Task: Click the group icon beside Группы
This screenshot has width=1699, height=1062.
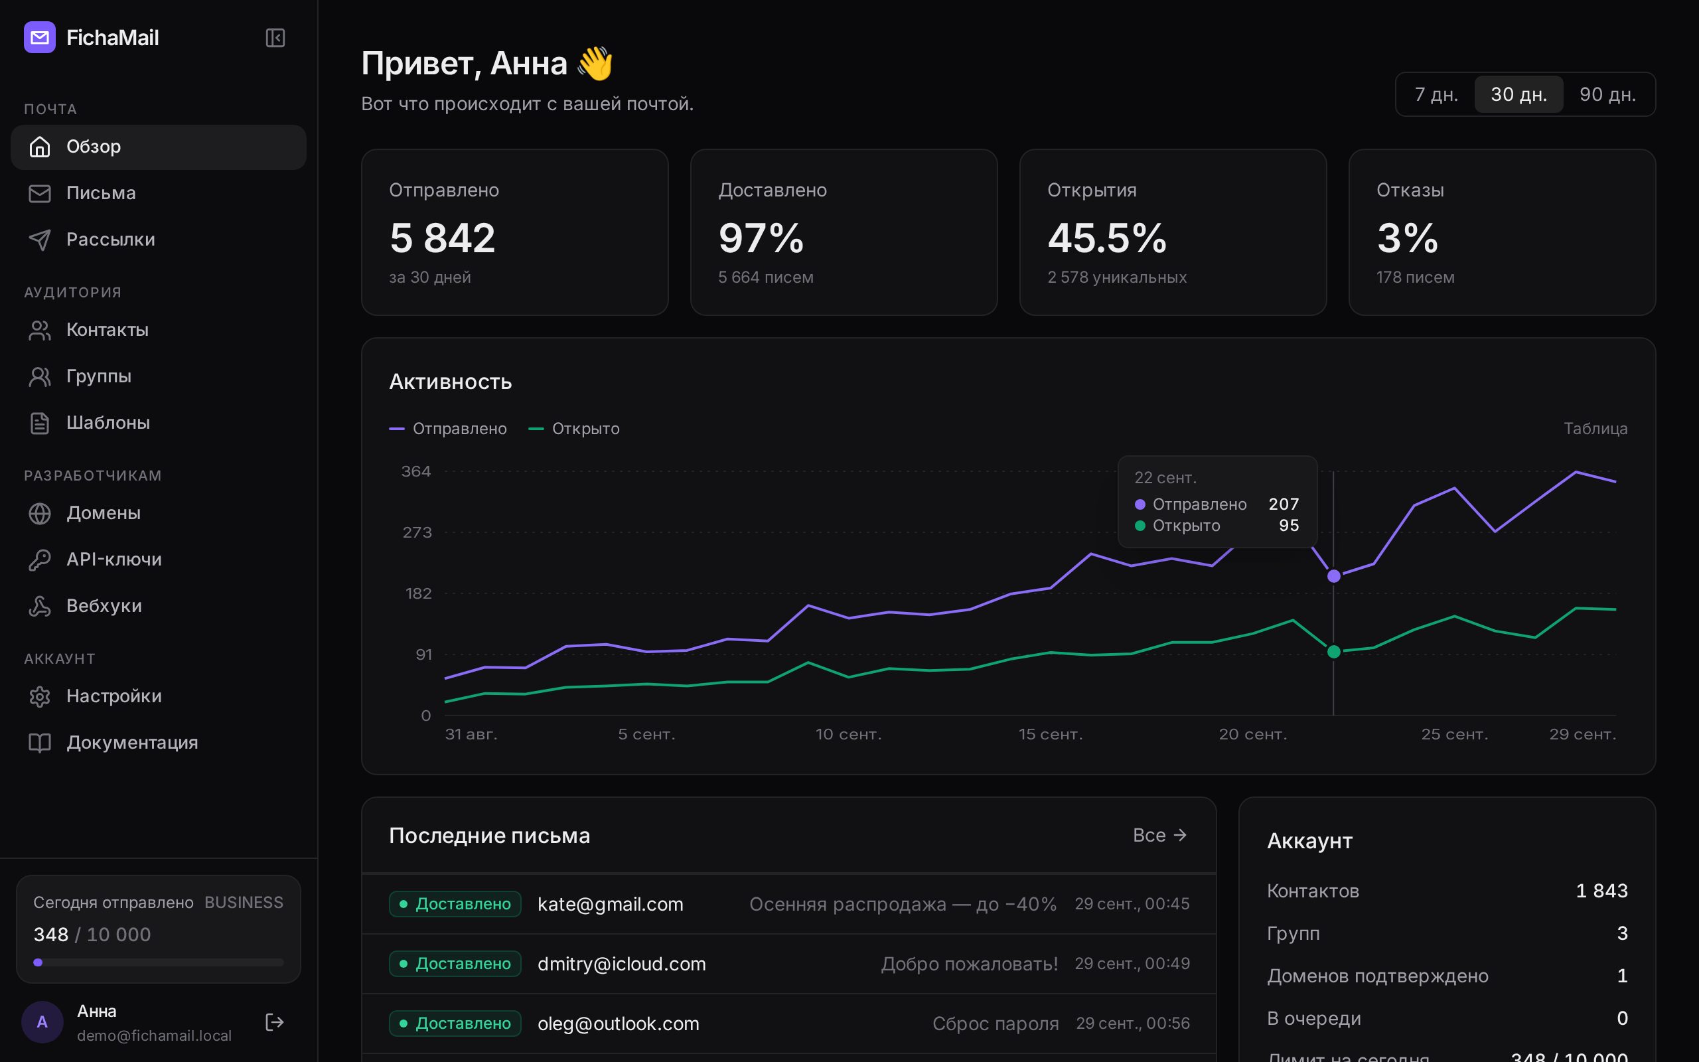Action: [39, 376]
